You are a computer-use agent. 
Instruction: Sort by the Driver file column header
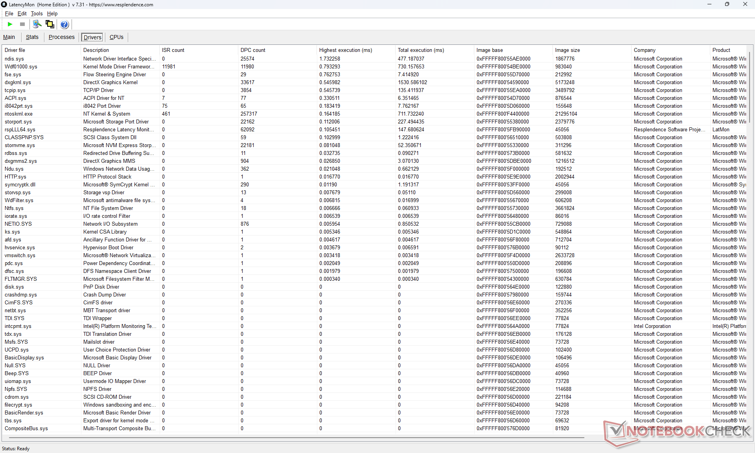pyautogui.click(x=15, y=50)
